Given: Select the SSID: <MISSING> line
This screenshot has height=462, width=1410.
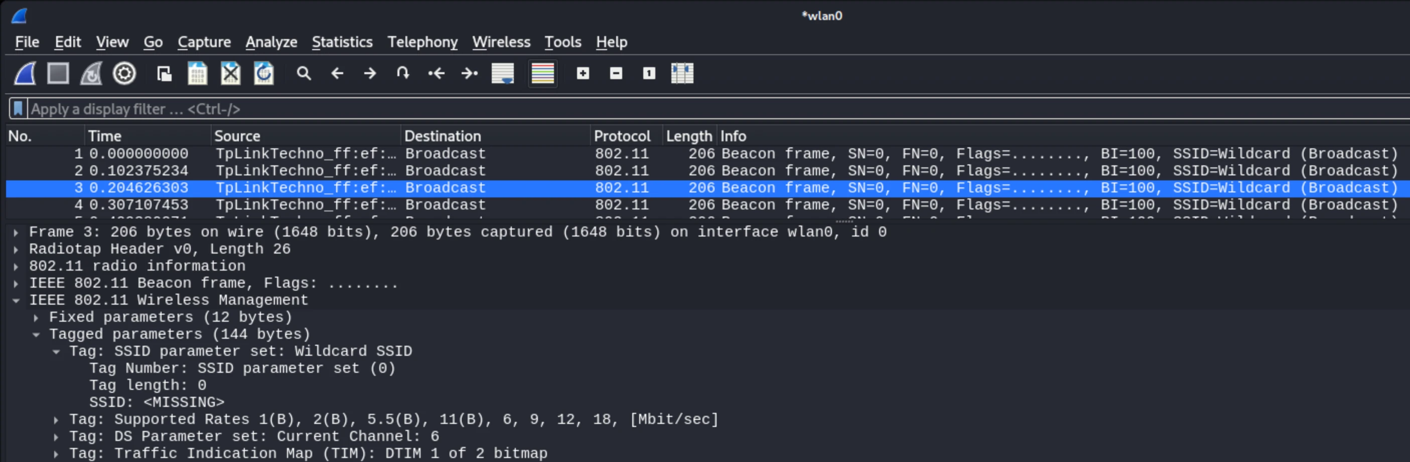Looking at the screenshot, I should pos(157,402).
